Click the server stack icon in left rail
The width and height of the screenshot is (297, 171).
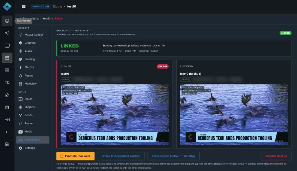[7, 70]
